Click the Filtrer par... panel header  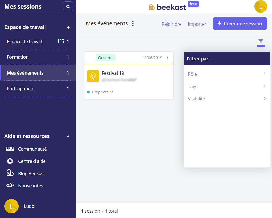[x=227, y=59]
